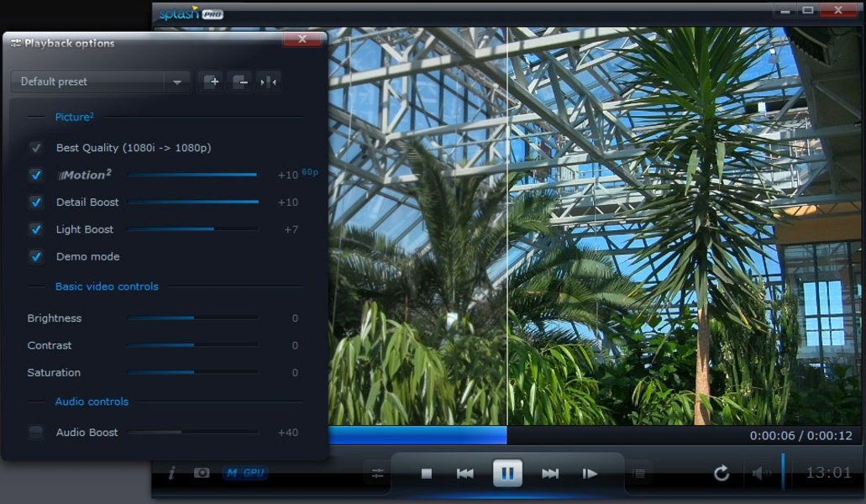866x504 pixels.
Task: Enable the Audio Boost checkbox
Action: [x=36, y=433]
